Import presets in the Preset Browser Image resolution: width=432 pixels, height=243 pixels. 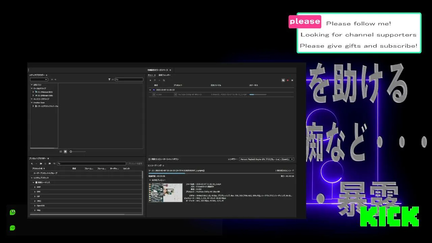[50, 163]
